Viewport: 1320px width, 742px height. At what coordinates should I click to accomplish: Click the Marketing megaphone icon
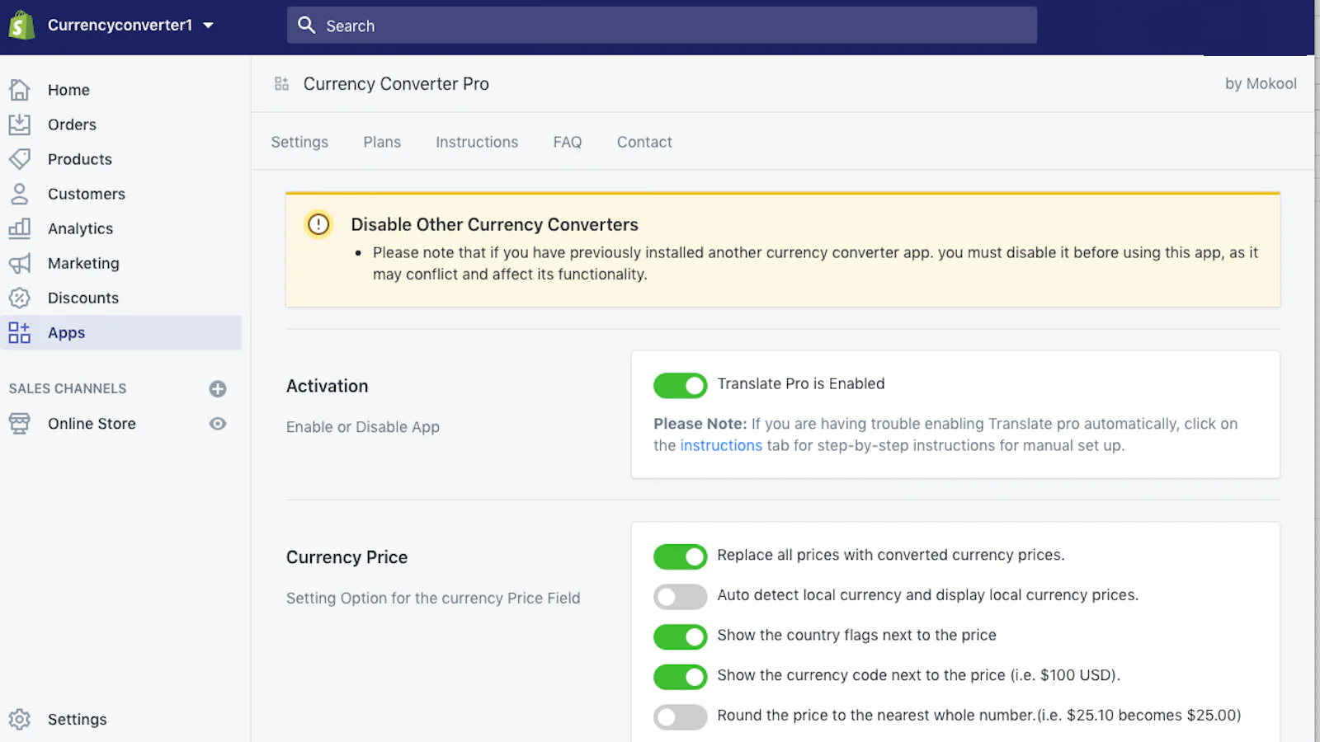pyautogui.click(x=20, y=263)
